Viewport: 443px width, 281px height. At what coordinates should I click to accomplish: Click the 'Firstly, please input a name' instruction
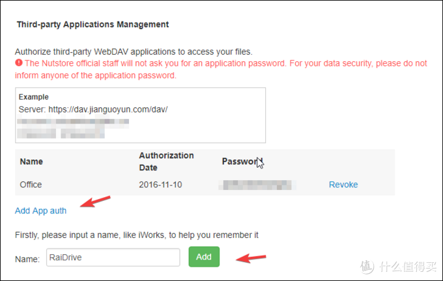point(137,235)
